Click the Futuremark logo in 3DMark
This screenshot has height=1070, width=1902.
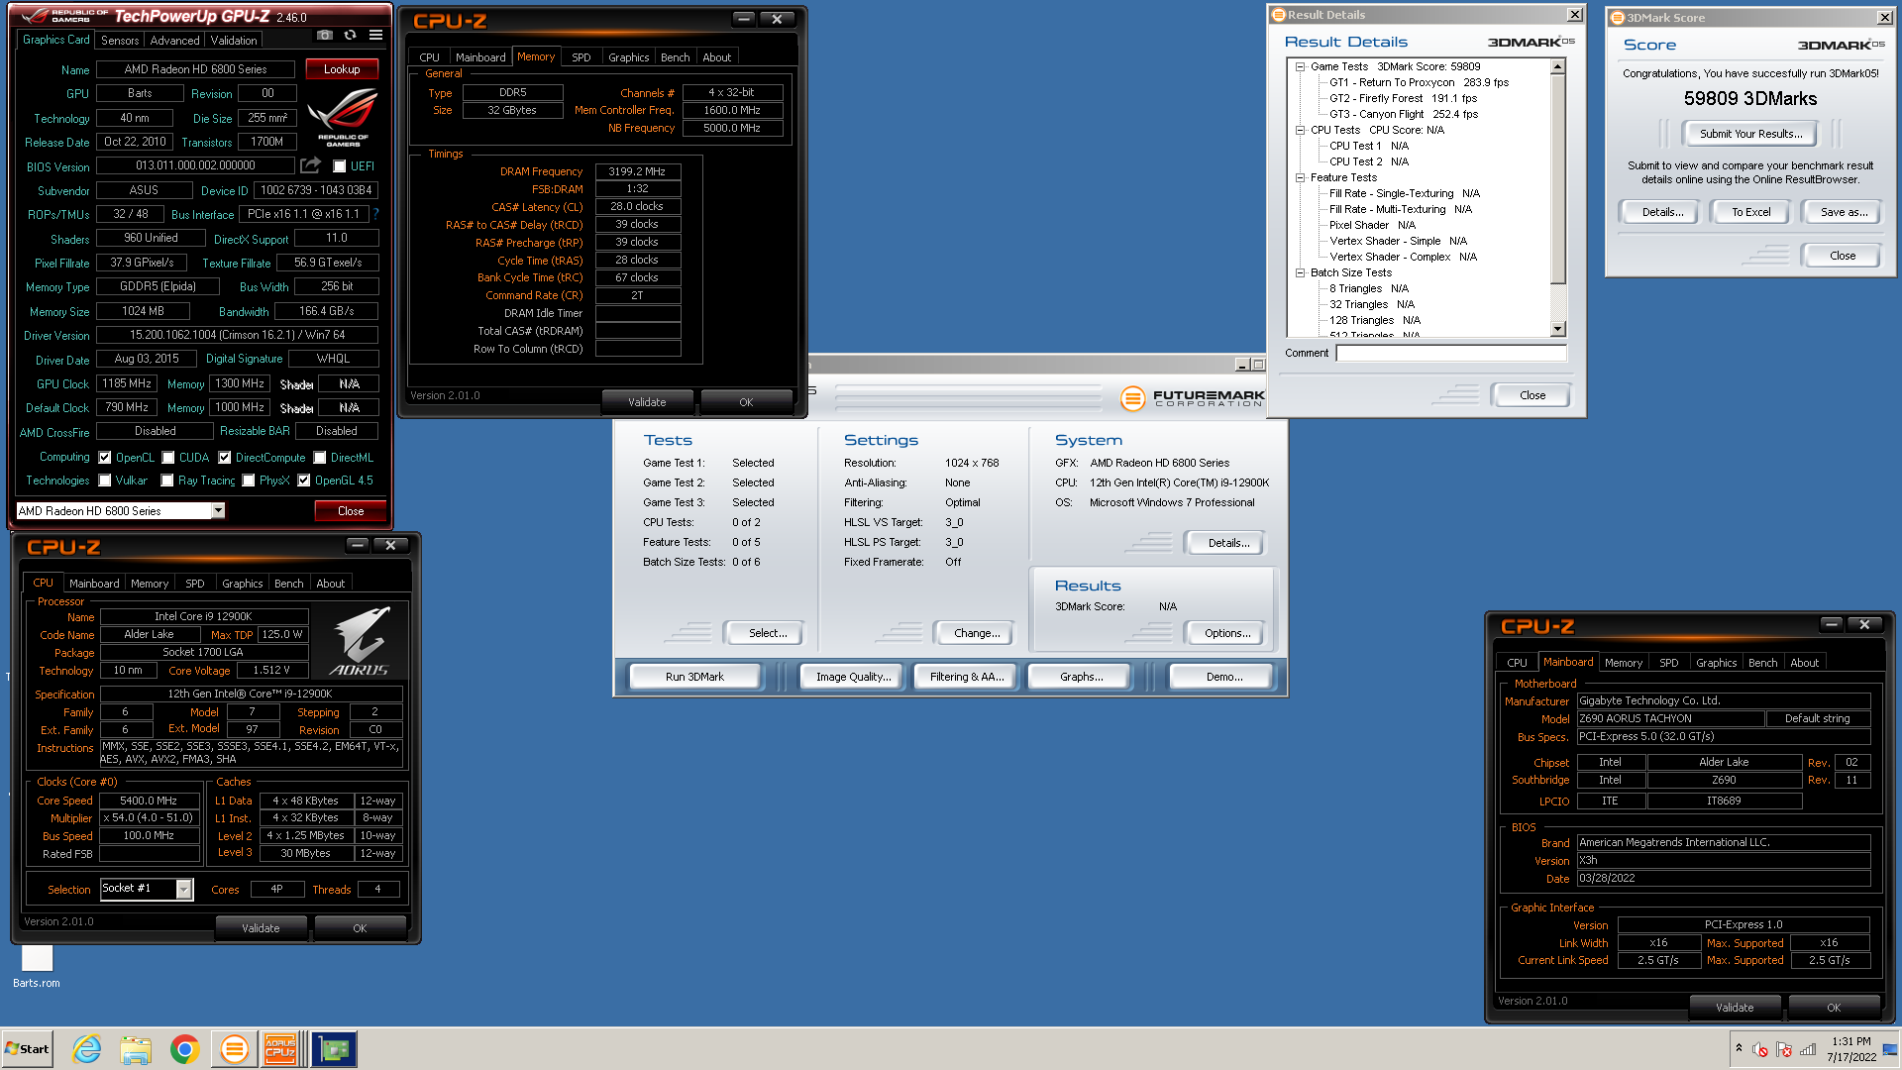(1192, 398)
